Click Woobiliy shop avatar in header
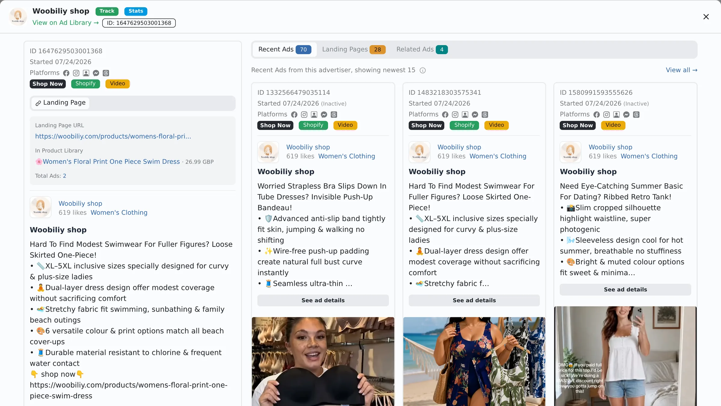721x406 pixels. point(18,17)
